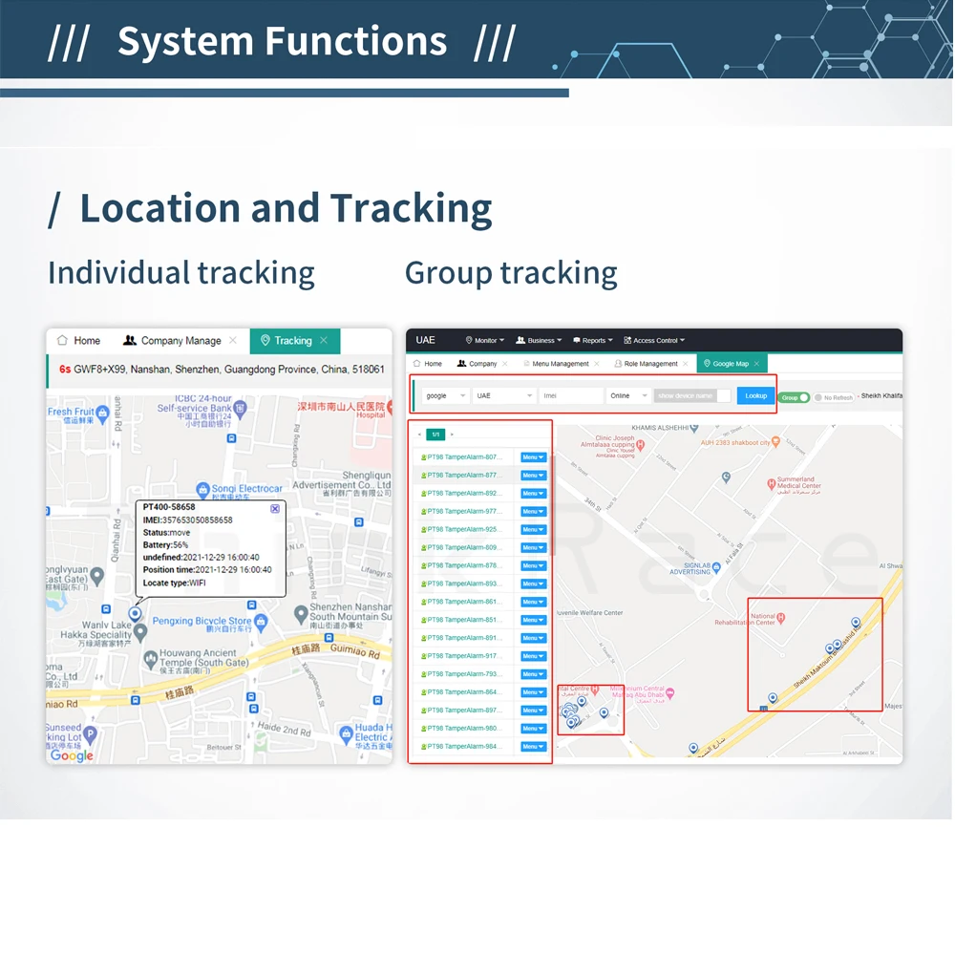This screenshot has height=955, width=955.
Task: Click the Fresh Fruit shop pin
Action: pyautogui.click(x=103, y=414)
